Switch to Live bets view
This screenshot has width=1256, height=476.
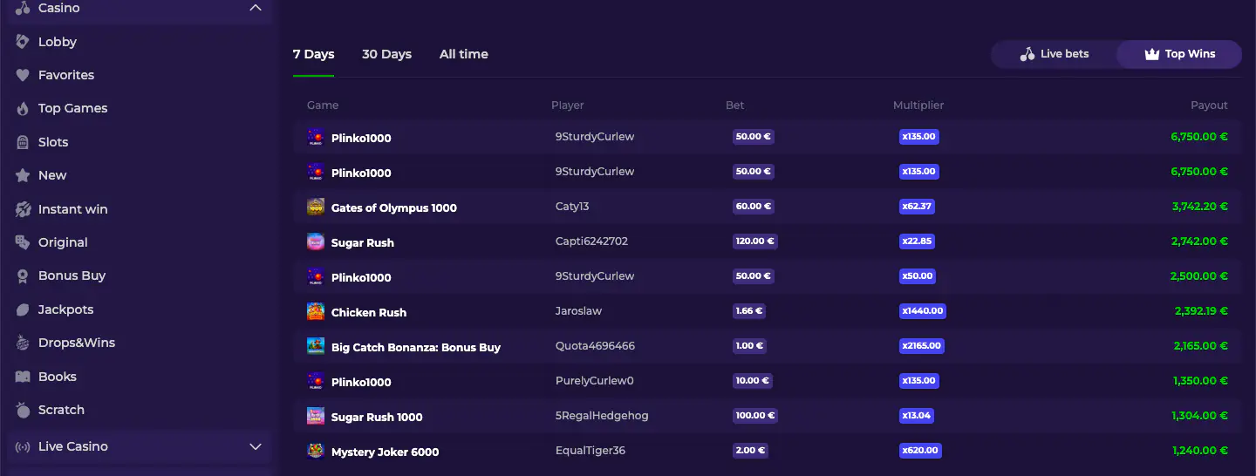[x=1055, y=54]
